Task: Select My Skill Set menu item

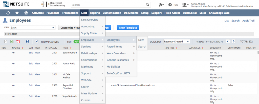Action: 121,67
